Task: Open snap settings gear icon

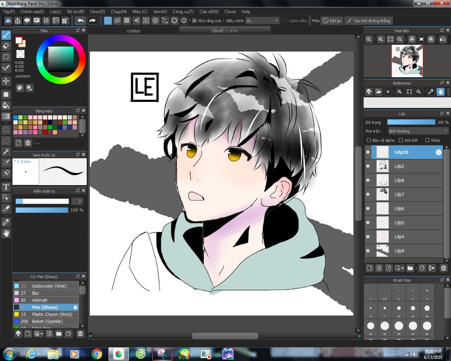Action: point(184,20)
